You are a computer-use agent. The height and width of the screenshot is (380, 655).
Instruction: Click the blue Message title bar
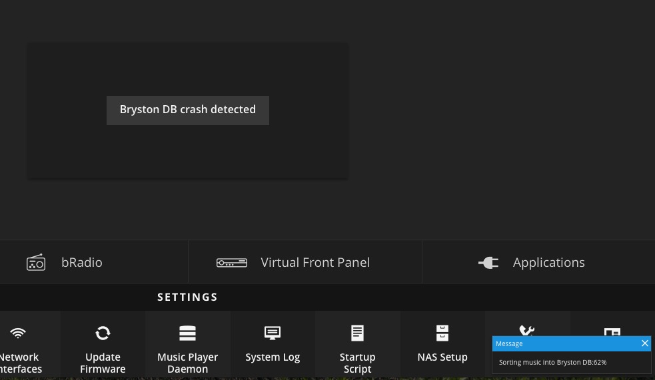click(x=560, y=343)
